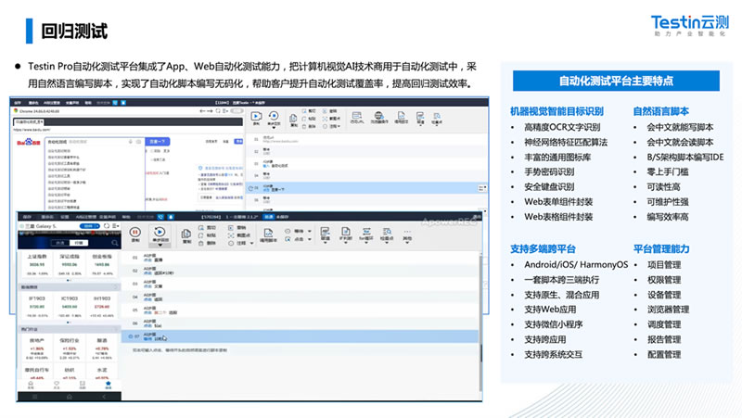Image resolution: width=742 pixels, height=418 pixels.
Task: Click Android back button on device screen
Action: [x=104, y=397]
